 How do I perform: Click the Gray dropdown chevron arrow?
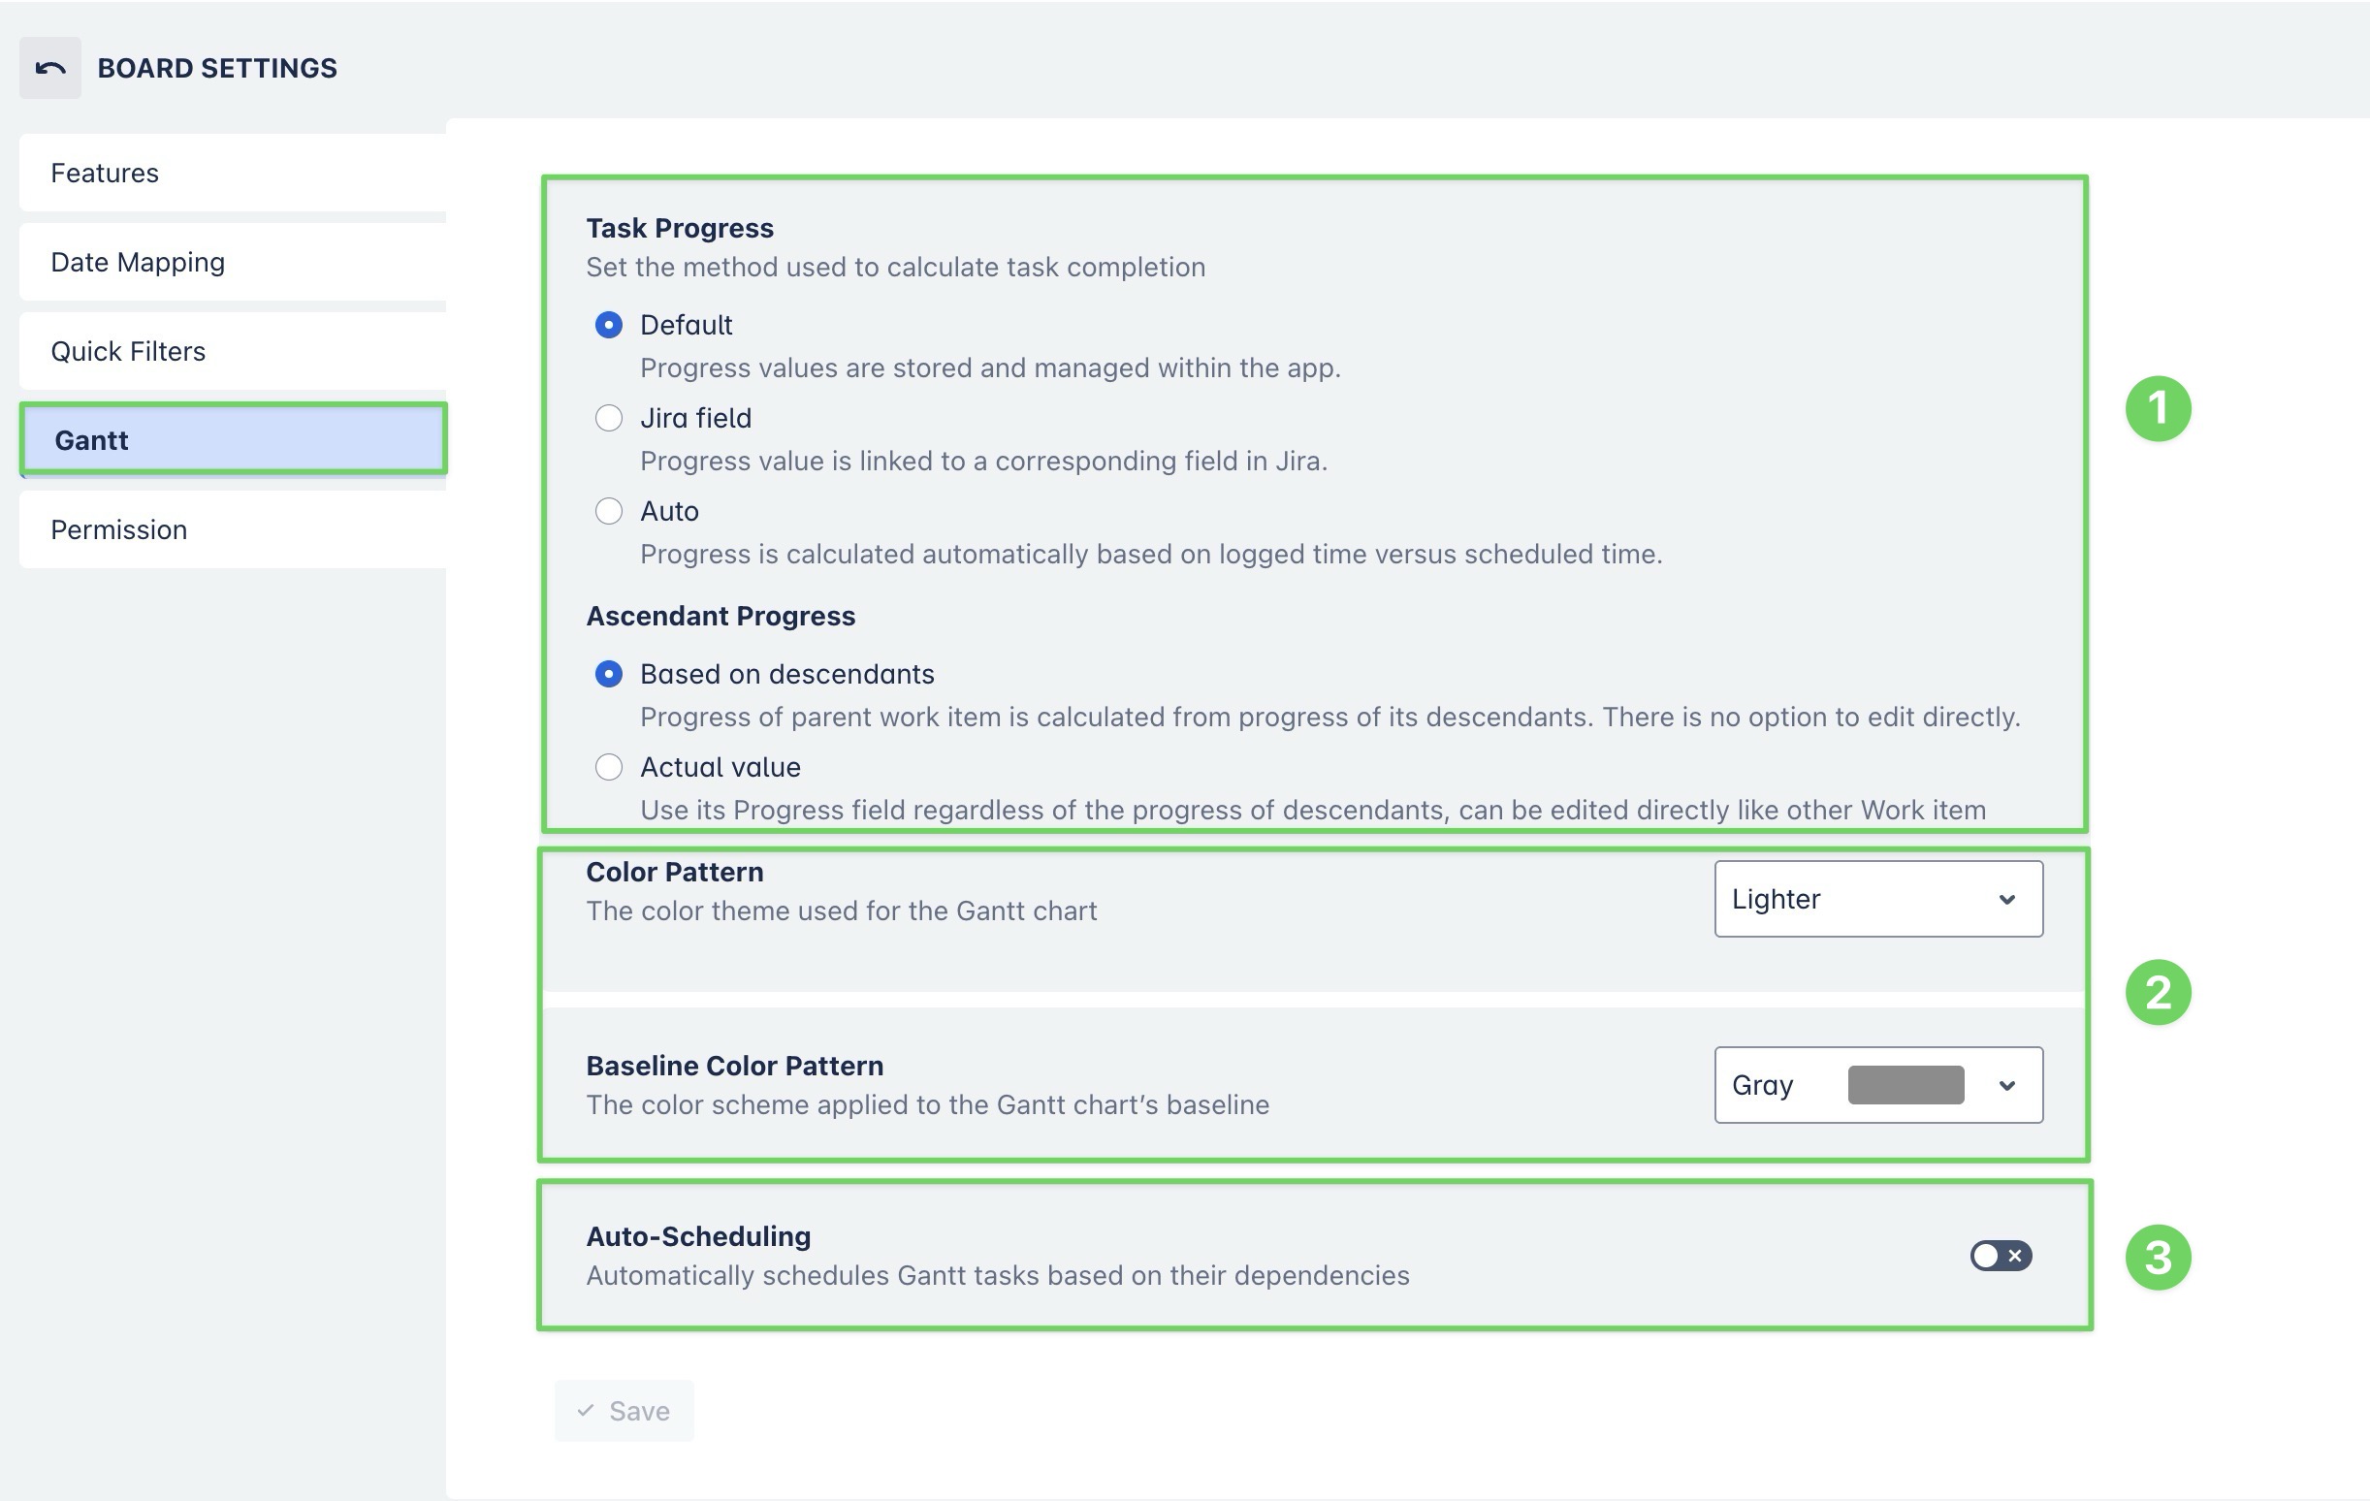click(x=2006, y=1086)
